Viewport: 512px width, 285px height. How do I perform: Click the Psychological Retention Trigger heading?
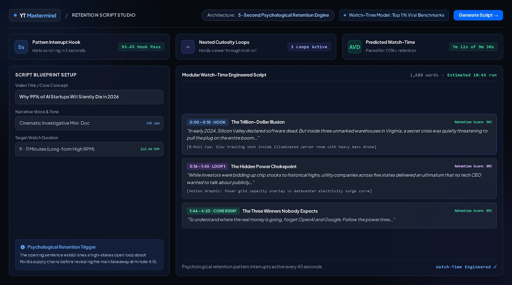click(x=62, y=247)
